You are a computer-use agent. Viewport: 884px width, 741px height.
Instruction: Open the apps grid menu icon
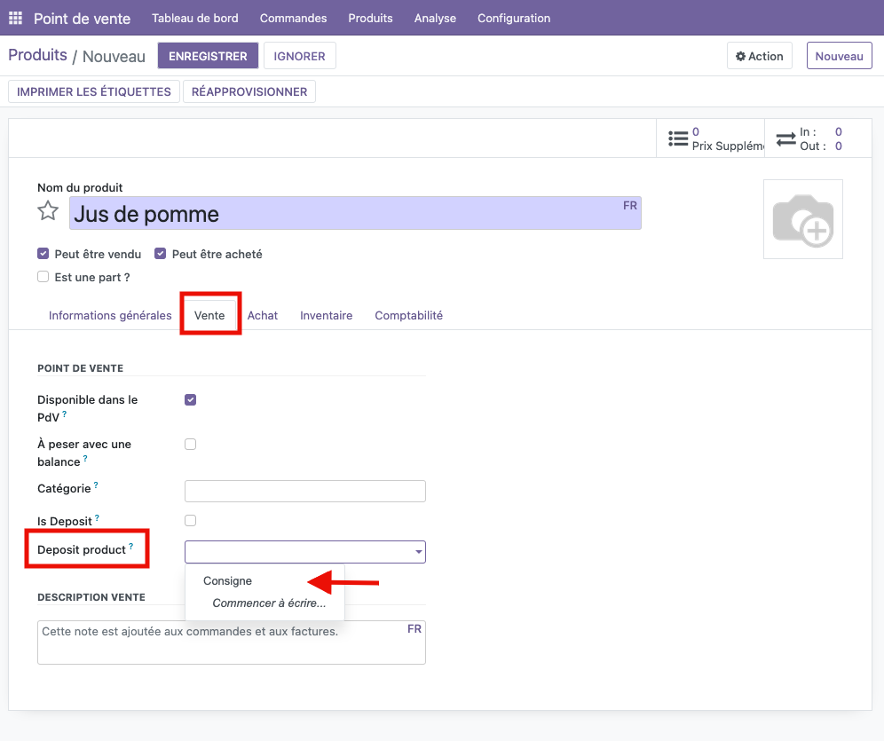[15, 19]
